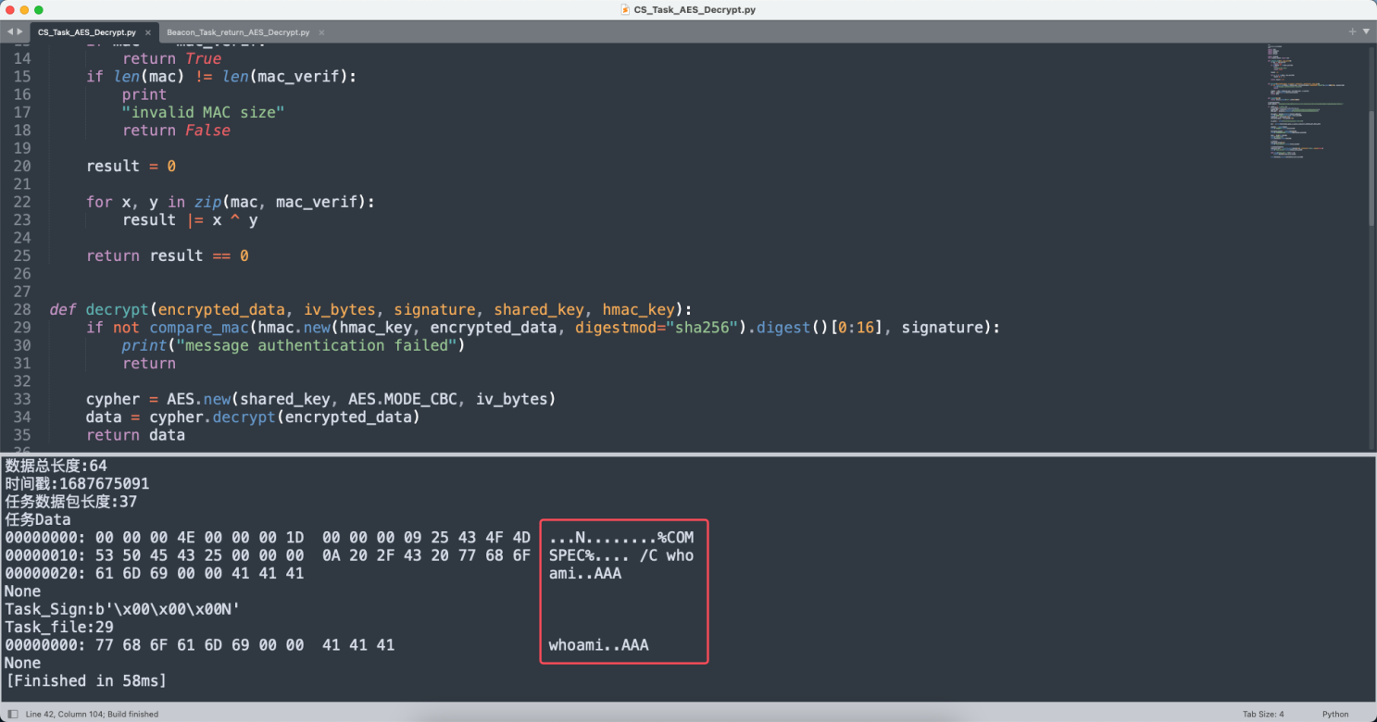1377x722 pixels.
Task: Click 'if len(mac) != len(mac_verif):' line
Action: point(221,76)
